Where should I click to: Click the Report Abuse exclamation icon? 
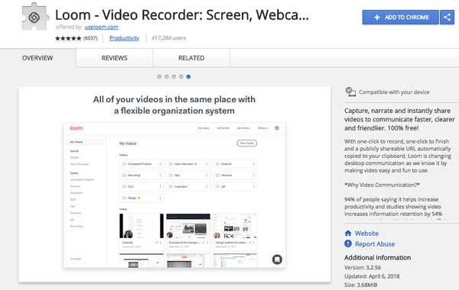coord(348,243)
